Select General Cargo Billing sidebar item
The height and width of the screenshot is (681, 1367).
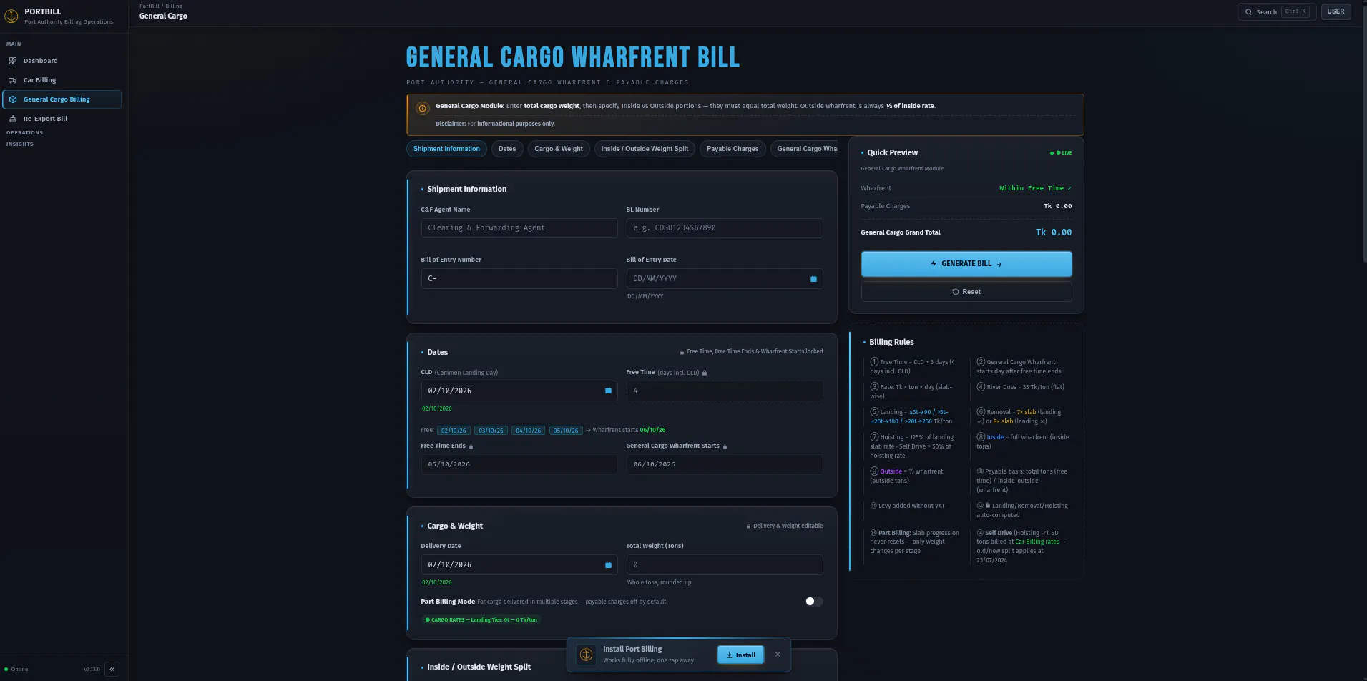(x=62, y=99)
